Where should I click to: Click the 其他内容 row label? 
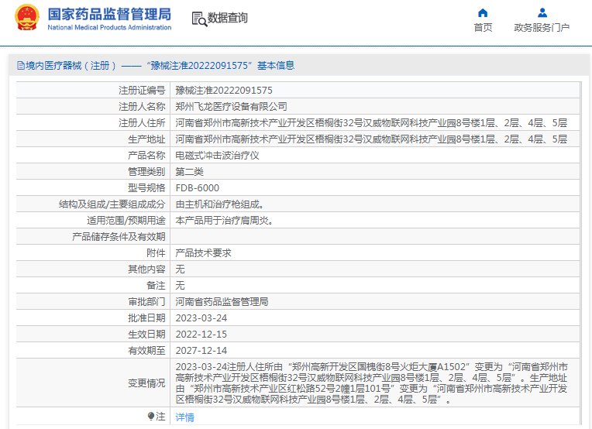(146, 269)
